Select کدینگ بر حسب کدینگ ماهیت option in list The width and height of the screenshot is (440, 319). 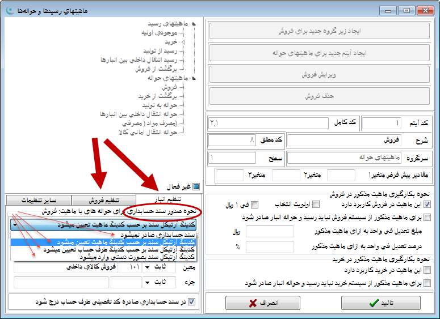tap(104, 242)
